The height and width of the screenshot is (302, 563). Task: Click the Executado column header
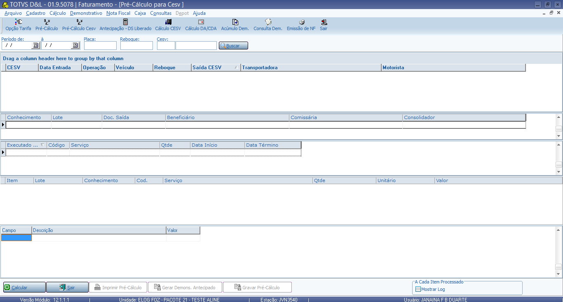26,145
